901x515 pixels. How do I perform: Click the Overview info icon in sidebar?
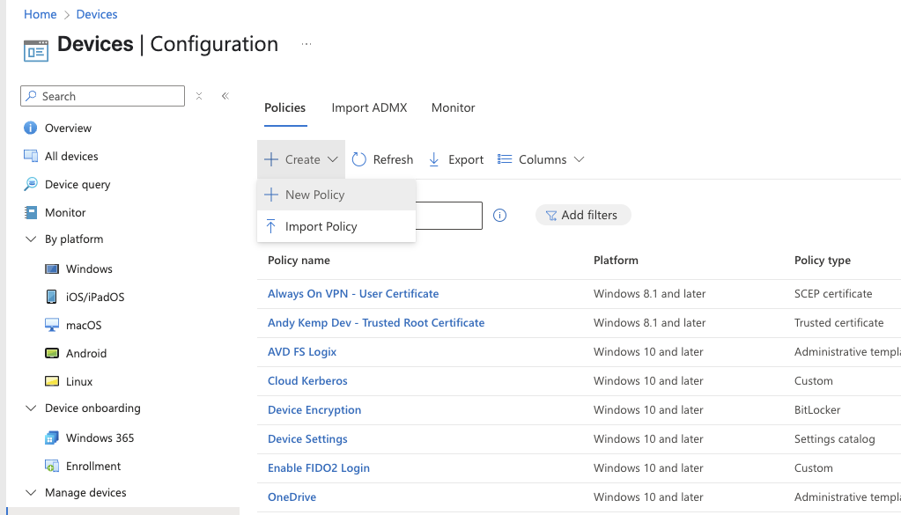click(x=31, y=128)
